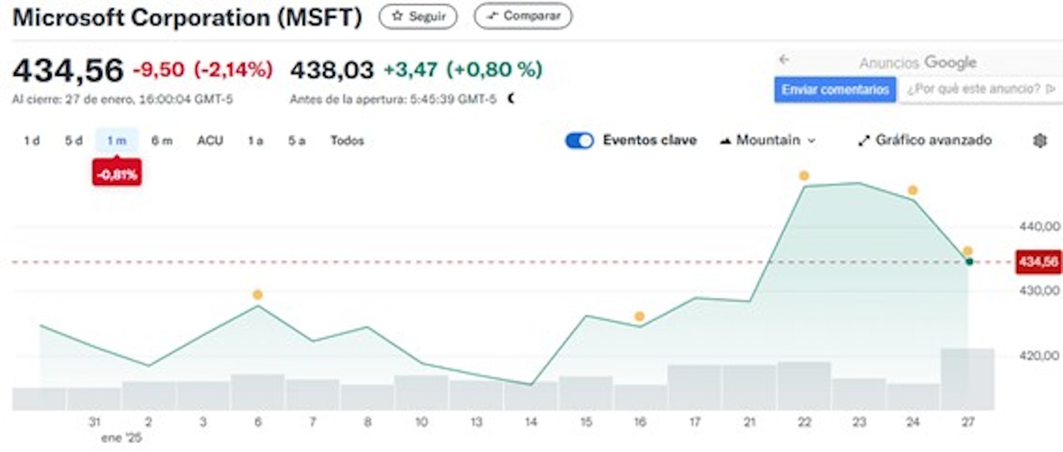This screenshot has width=1063, height=452.
Task: Click the ad info triangle icon
Action: click(x=1050, y=89)
